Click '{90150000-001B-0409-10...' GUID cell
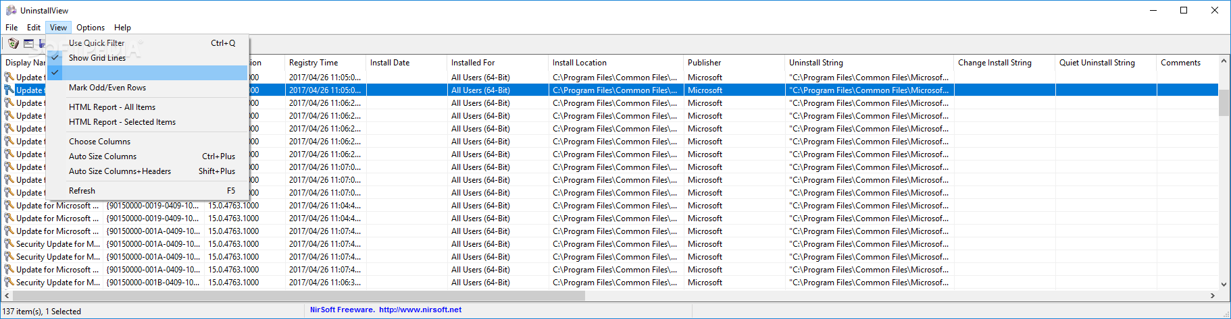The image size is (1231, 319). click(x=153, y=282)
